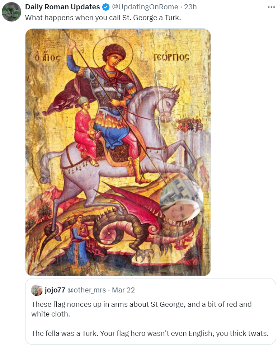The height and width of the screenshot is (347, 278).
Task: Click the quoted text mentioning flag nonces
Action: tap(141, 309)
